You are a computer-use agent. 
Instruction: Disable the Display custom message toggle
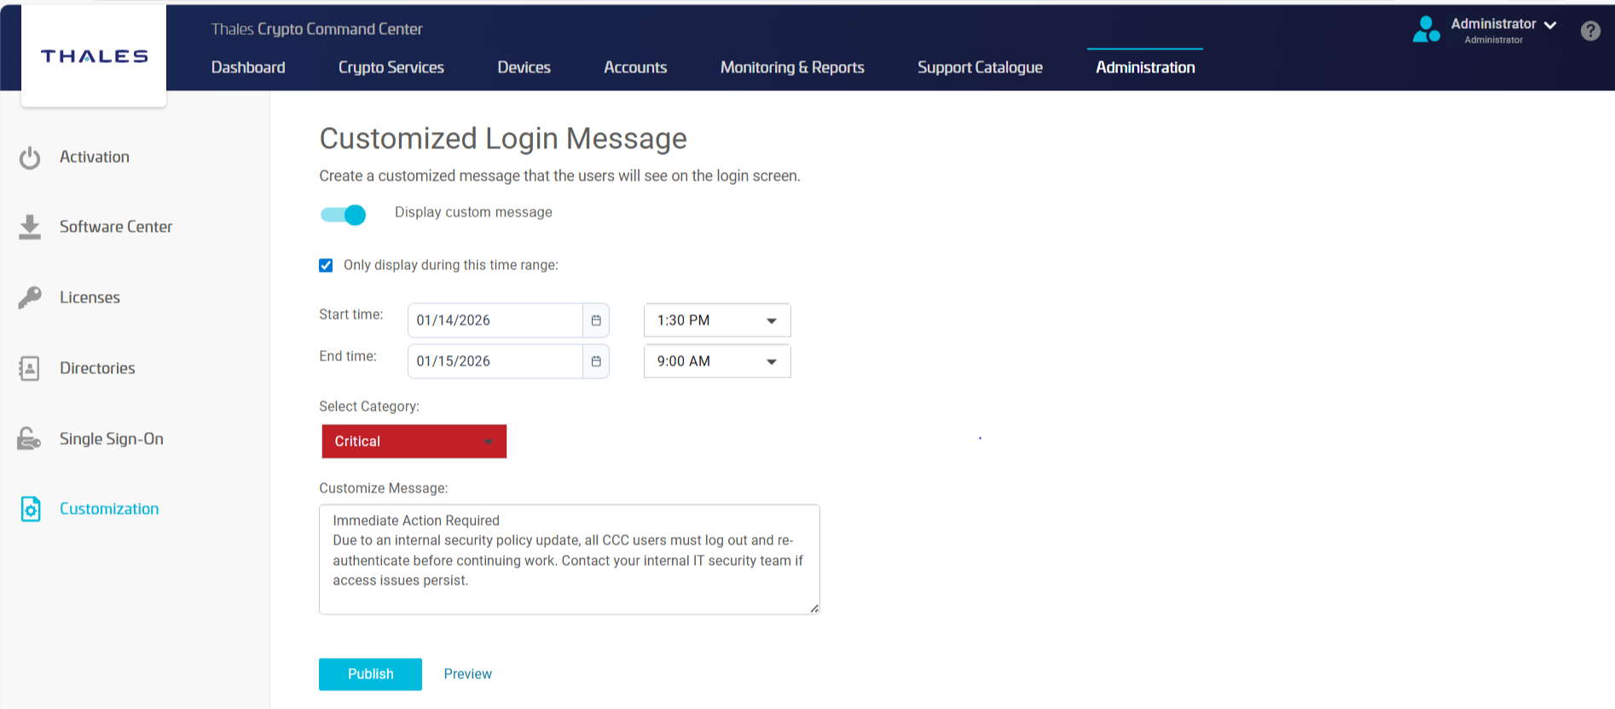pos(344,215)
